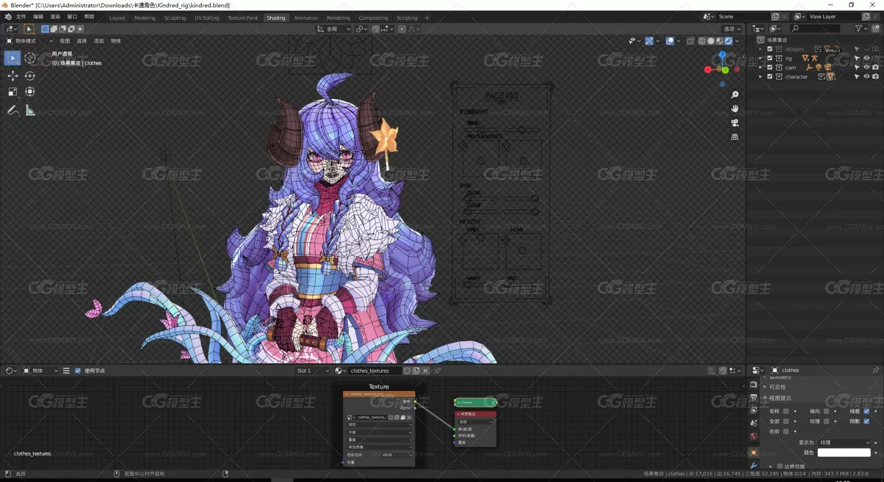
Task: Uncheck the character collection checkbox
Action: pos(770,77)
